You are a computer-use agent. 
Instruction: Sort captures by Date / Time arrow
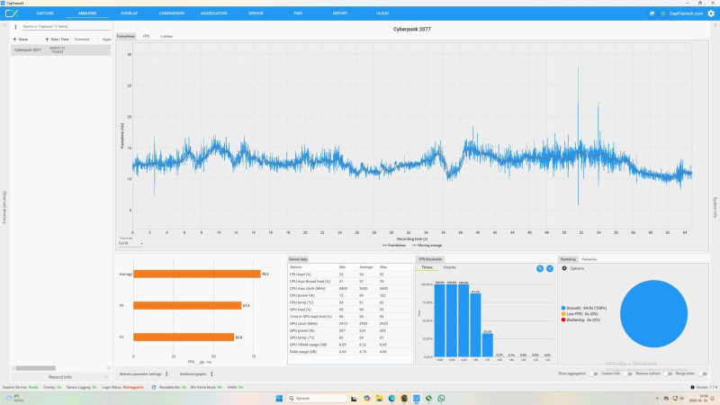pyautogui.click(x=47, y=40)
